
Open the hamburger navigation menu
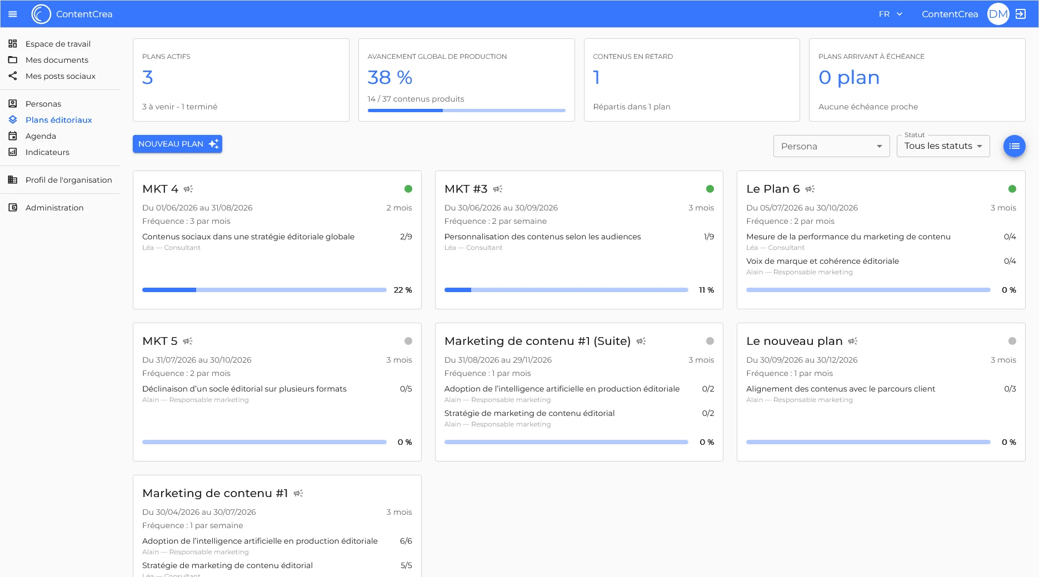(13, 14)
